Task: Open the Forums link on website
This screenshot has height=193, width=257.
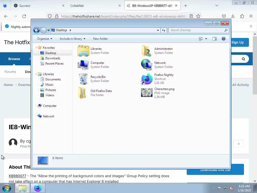Action: [x=10, y=72]
